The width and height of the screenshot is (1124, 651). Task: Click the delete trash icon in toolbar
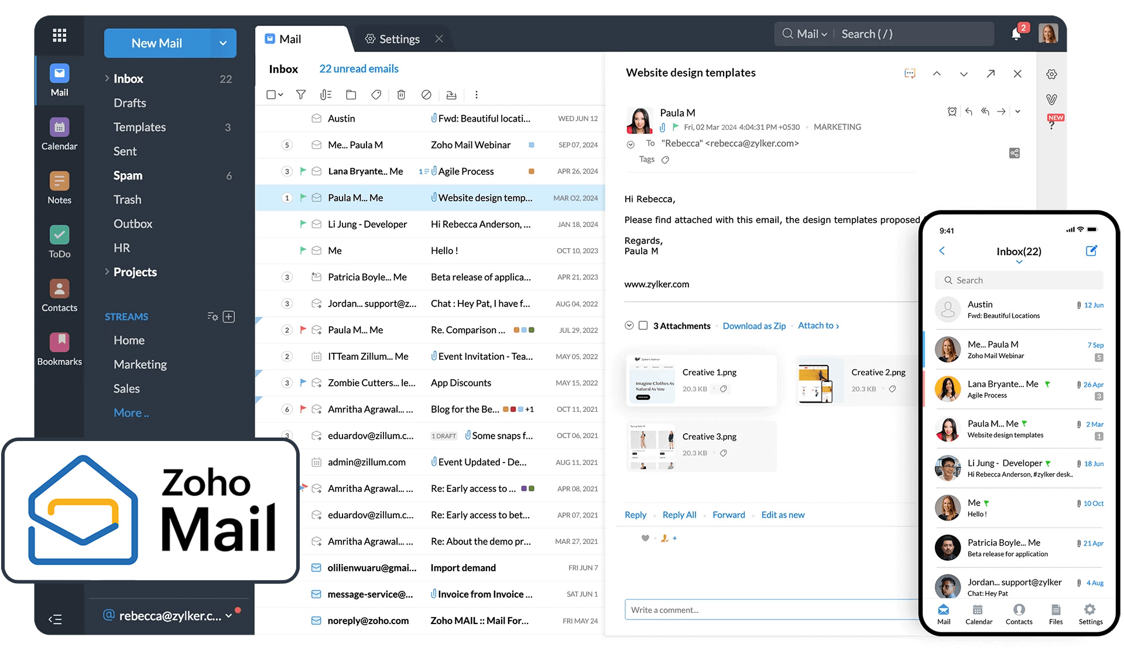(401, 94)
